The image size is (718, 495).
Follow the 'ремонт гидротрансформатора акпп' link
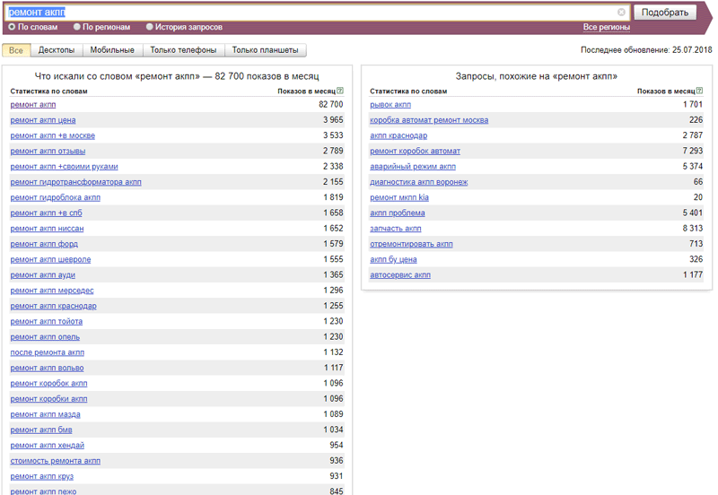point(75,182)
